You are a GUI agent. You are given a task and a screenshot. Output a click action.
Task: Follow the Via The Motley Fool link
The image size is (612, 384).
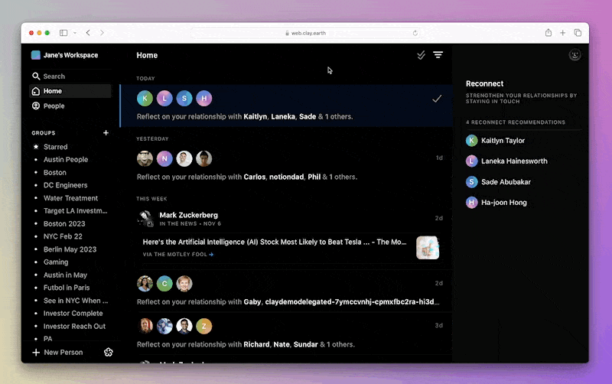coord(178,255)
